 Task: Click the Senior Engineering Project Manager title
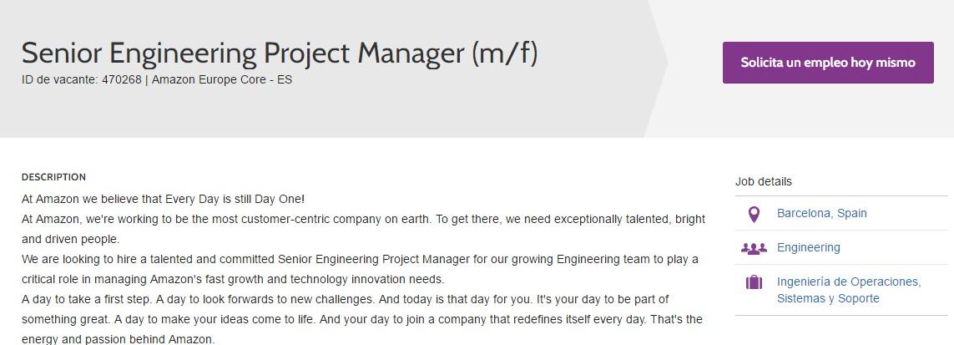pos(280,53)
